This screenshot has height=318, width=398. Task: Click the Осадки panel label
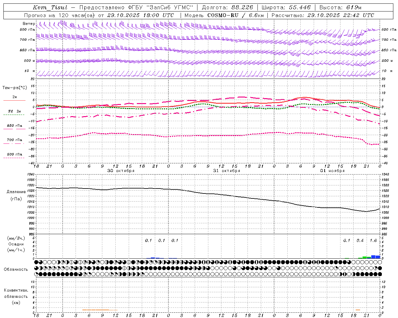[16, 244]
